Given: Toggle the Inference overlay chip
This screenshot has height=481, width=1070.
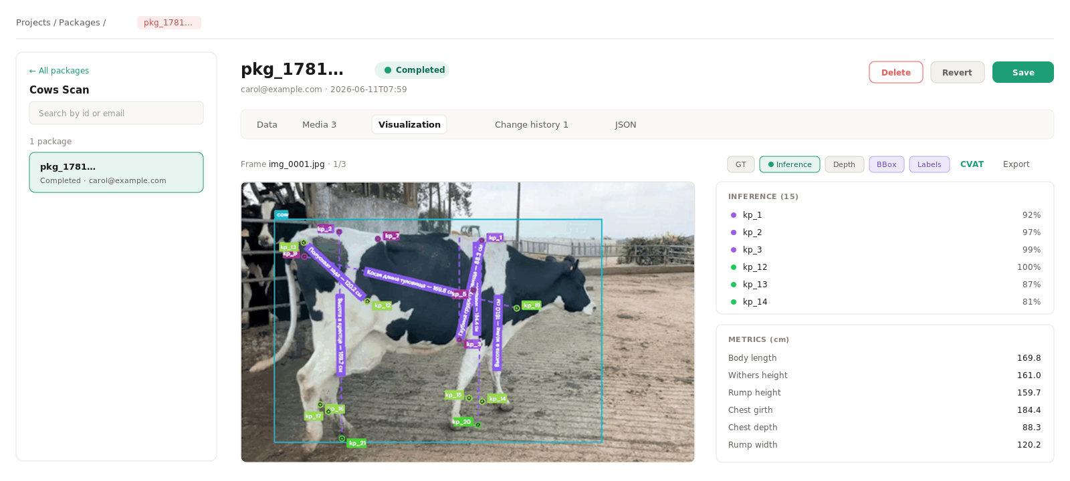Looking at the screenshot, I should point(790,164).
